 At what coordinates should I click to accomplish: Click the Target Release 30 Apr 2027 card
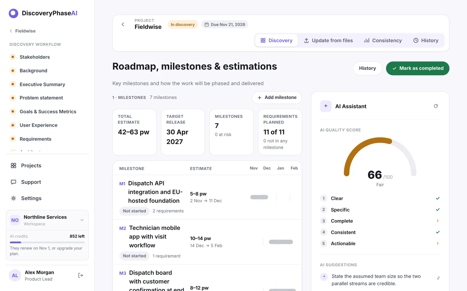point(183,132)
